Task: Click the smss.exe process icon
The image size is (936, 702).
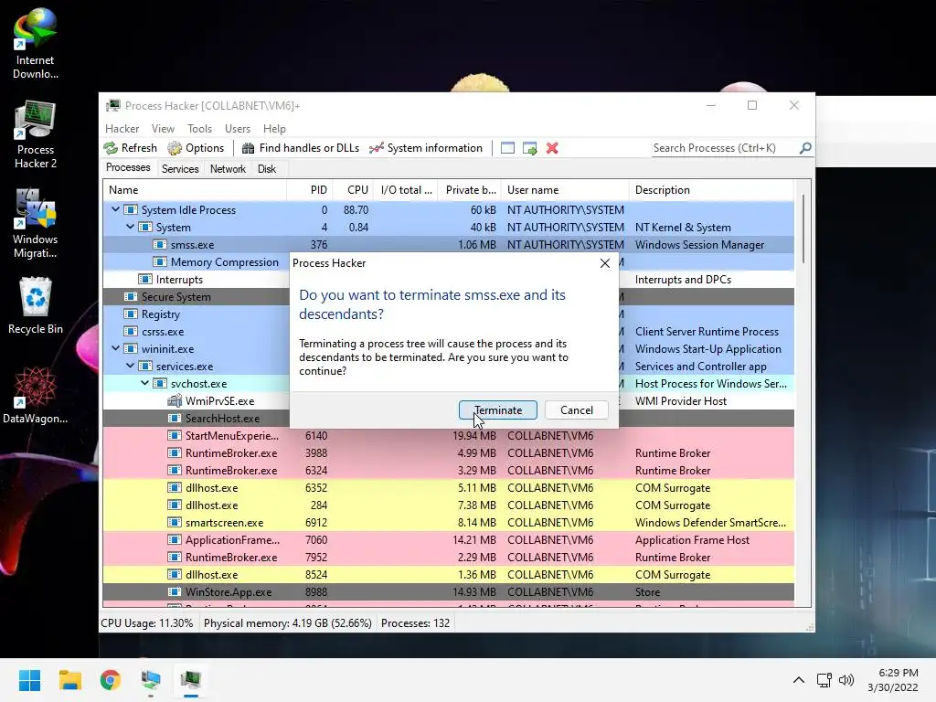Action: 159,245
